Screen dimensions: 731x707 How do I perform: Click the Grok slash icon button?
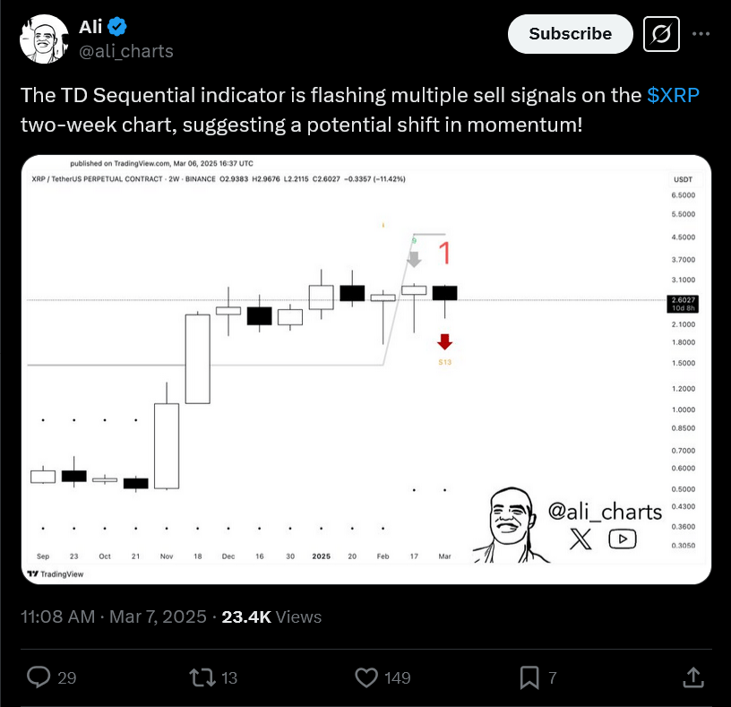(x=661, y=34)
